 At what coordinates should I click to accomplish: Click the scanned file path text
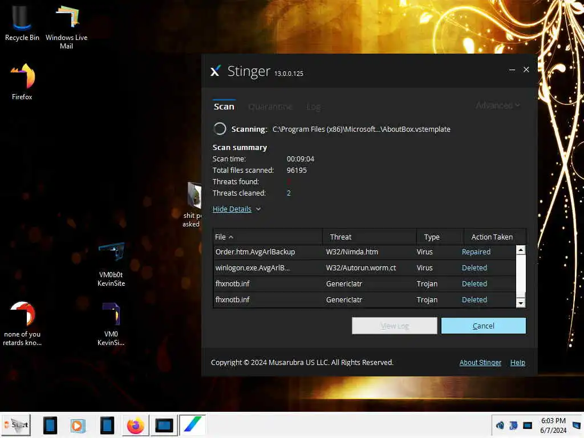click(x=361, y=129)
